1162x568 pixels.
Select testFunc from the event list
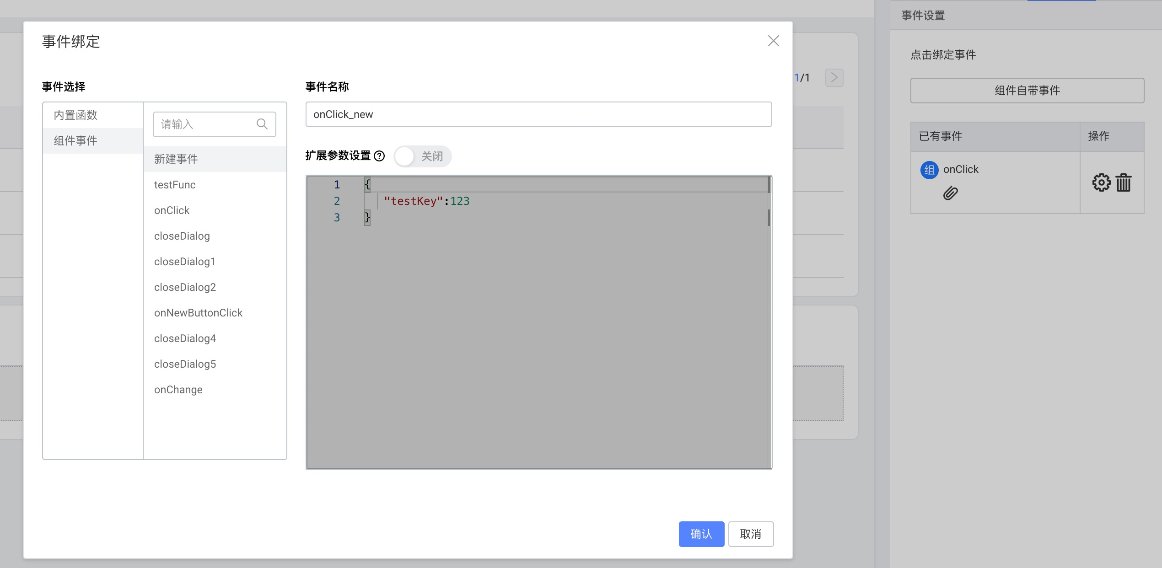pyautogui.click(x=175, y=185)
